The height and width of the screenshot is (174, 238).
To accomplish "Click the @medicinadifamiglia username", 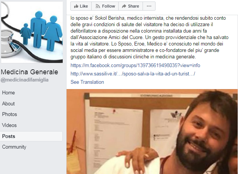I will coord(25,80).
